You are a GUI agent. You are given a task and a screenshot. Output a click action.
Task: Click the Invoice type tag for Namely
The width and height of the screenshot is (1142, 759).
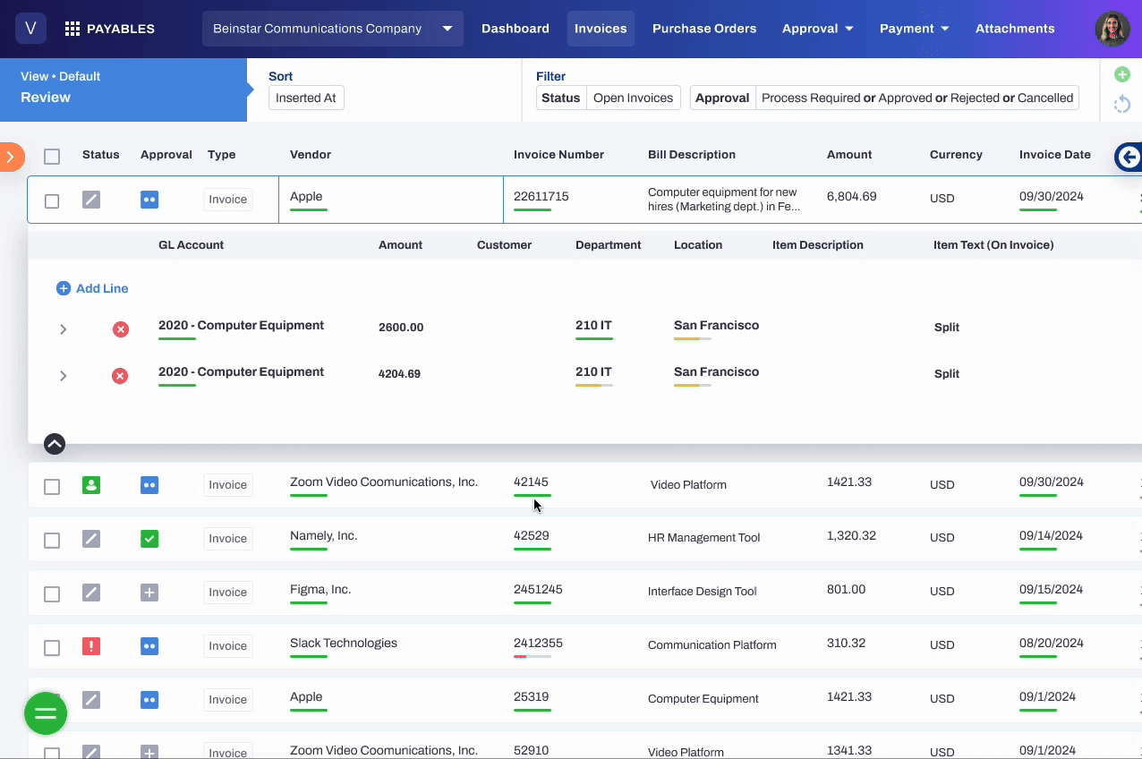[x=228, y=539]
